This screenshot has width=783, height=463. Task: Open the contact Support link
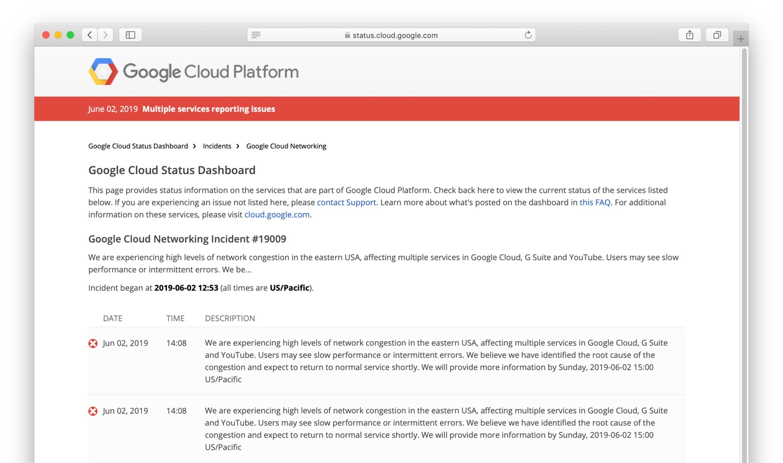(x=346, y=202)
